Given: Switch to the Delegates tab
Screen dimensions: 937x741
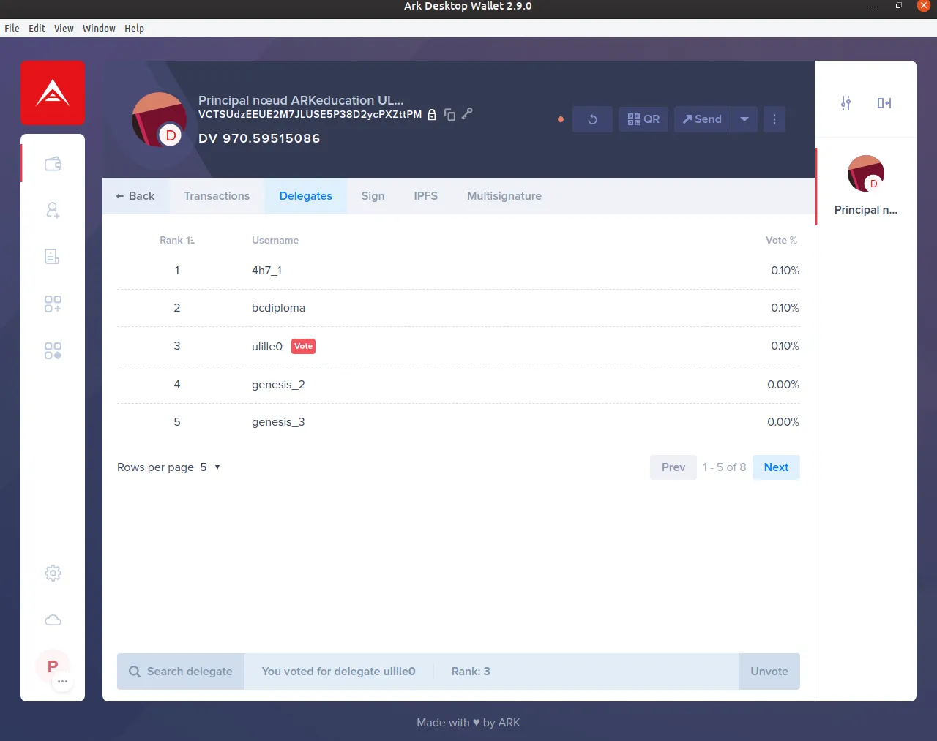Looking at the screenshot, I should pyautogui.click(x=306, y=196).
